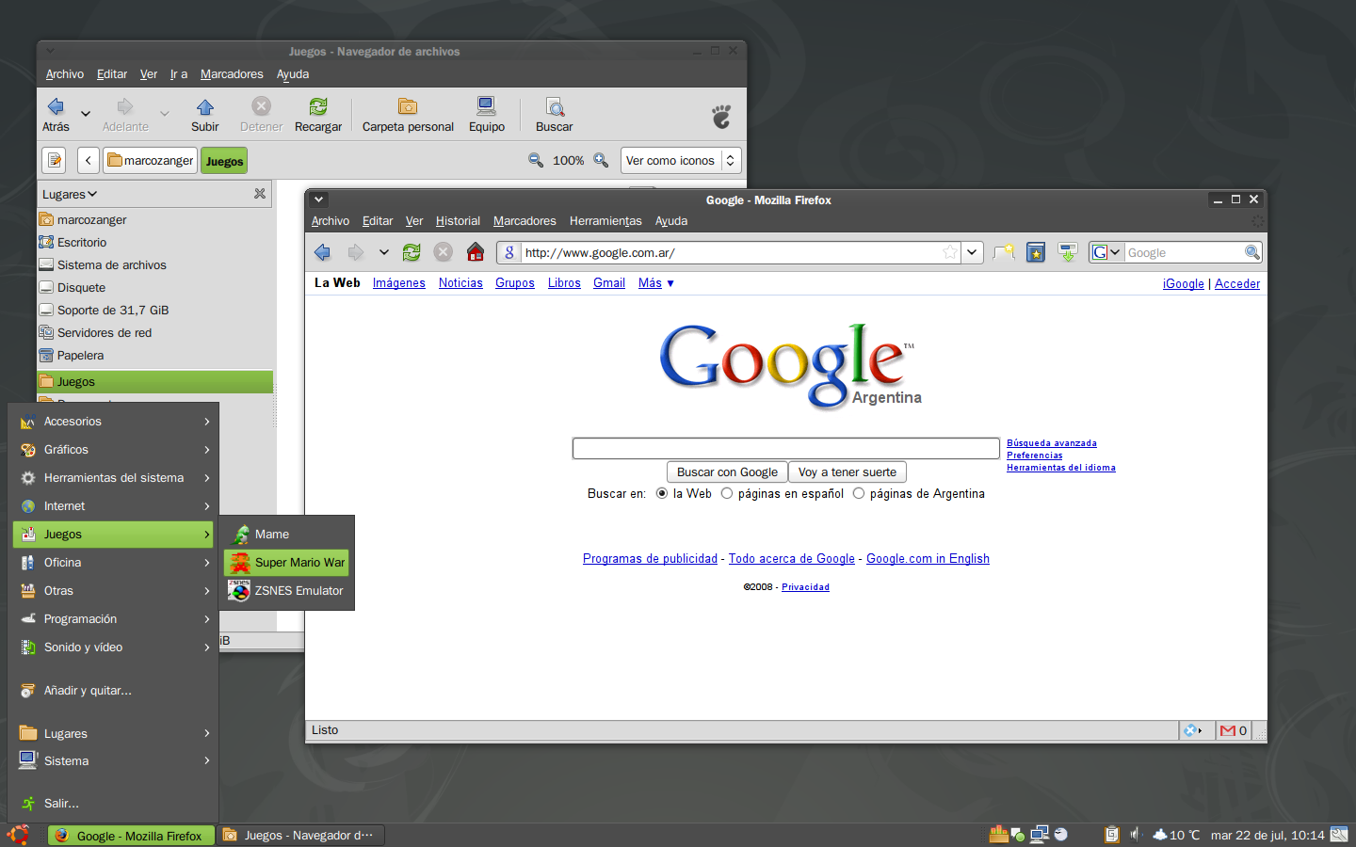The width and height of the screenshot is (1356, 847).
Task: Toggle text location entry icon in file browser
Action: [x=54, y=160]
